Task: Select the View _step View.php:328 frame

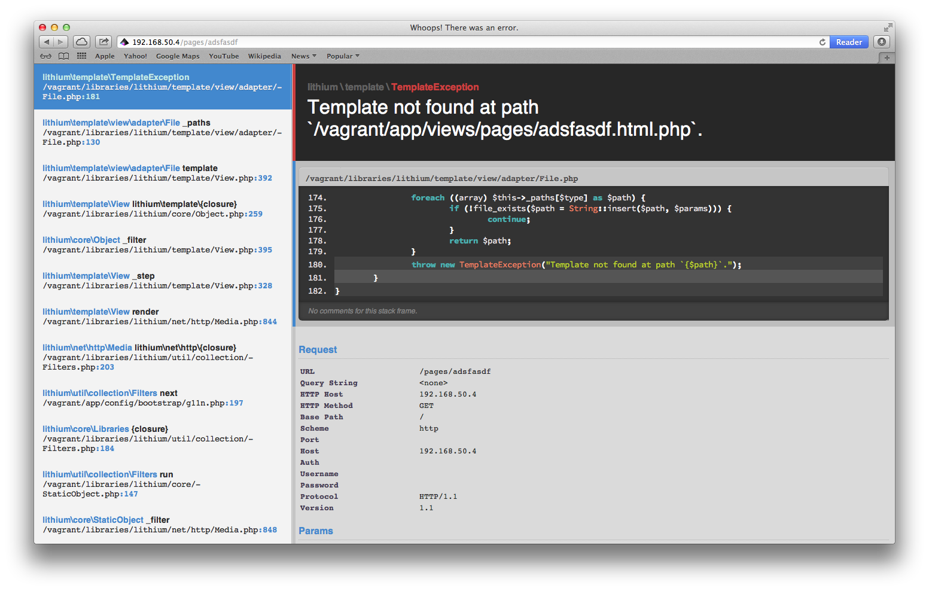Action: click(x=163, y=281)
